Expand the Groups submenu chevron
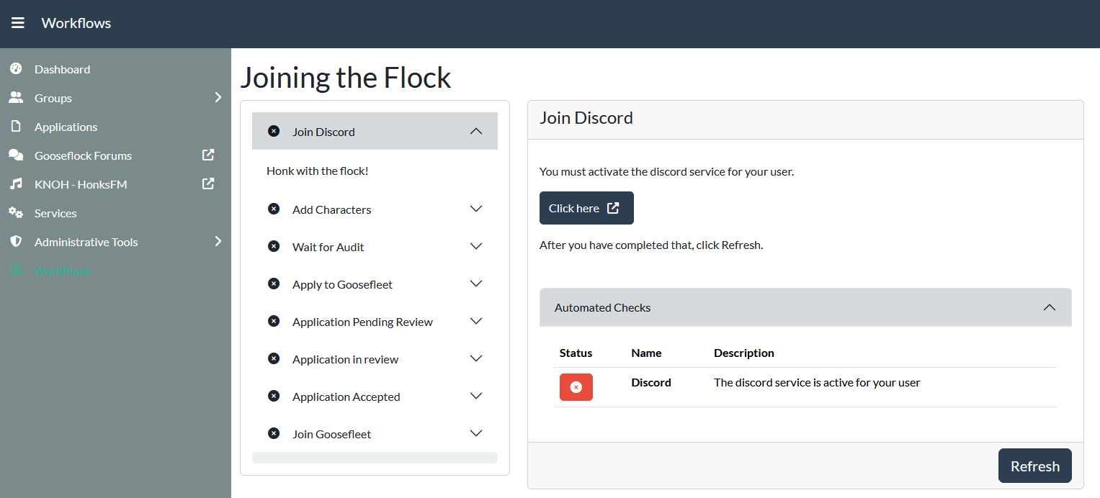The image size is (1100, 498). point(218,97)
